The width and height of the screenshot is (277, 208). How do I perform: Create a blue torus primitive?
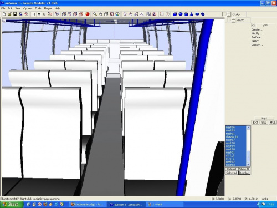[197, 14]
